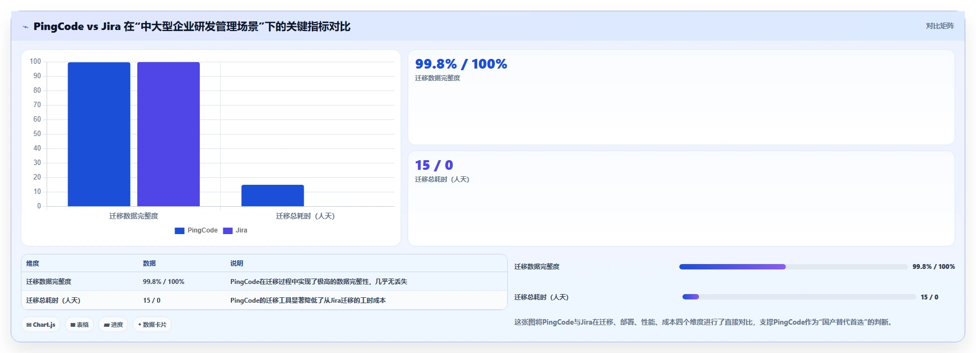
Task: Click the description PingCode的迁移工具显著降低了从Jira迁移的工时成本
Action: click(x=308, y=301)
